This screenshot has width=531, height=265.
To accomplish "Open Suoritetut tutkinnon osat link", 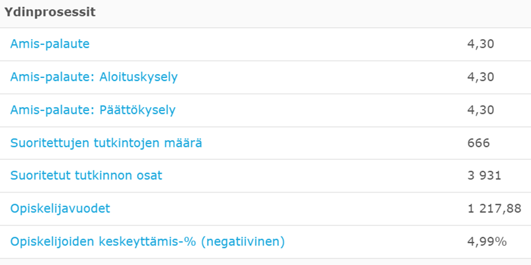I will point(86,176).
